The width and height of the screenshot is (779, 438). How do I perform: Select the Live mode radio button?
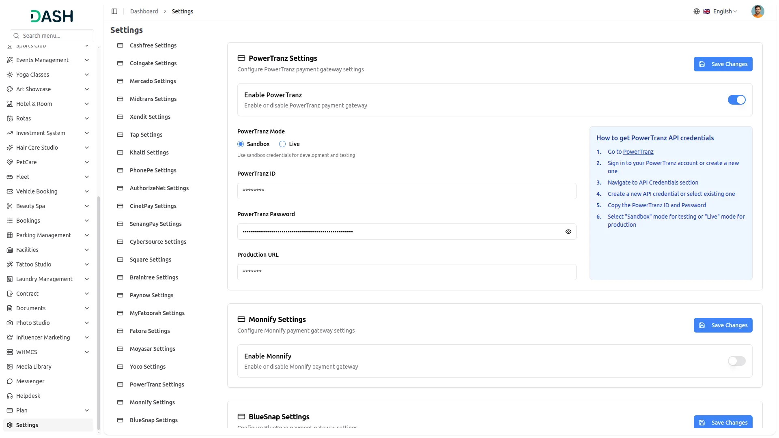point(282,144)
